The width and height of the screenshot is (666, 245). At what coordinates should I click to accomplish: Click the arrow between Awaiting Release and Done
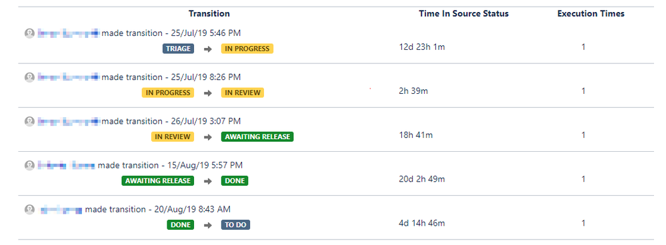click(208, 181)
